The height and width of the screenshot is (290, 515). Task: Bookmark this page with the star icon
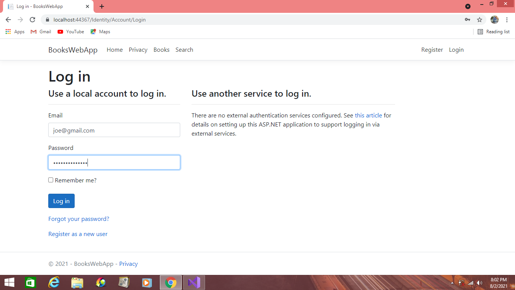479,19
